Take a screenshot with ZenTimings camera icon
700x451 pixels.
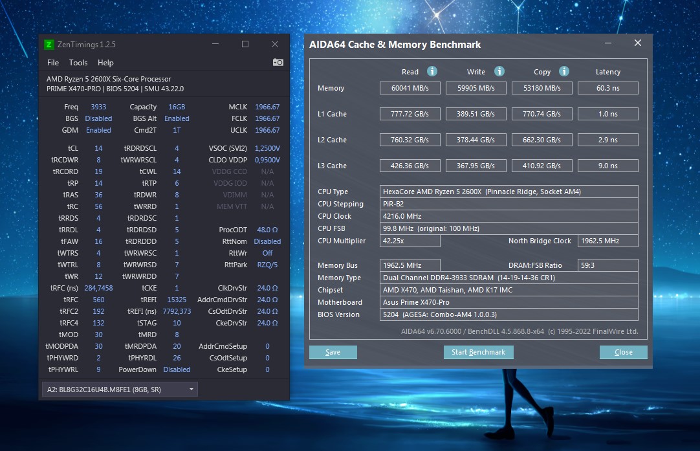(x=278, y=62)
